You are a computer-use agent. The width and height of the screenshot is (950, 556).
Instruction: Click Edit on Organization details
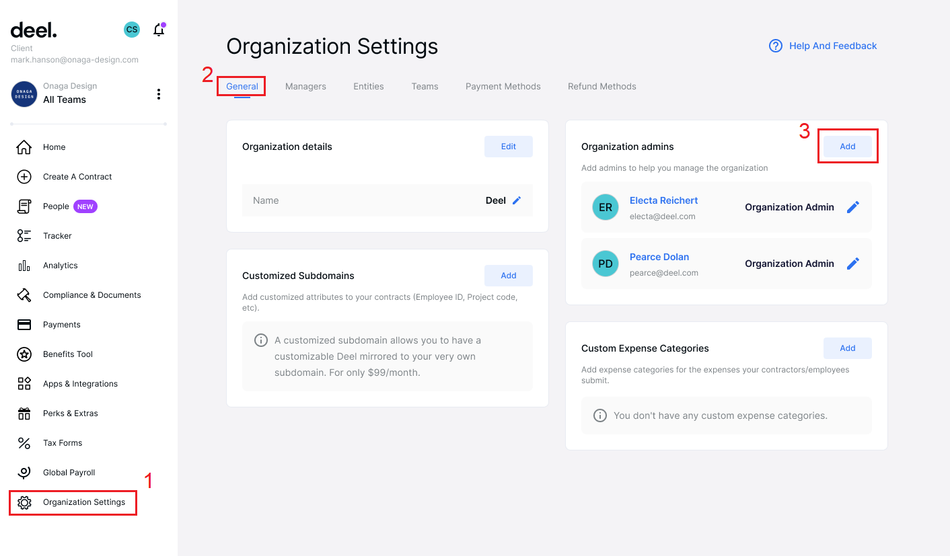tap(508, 146)
